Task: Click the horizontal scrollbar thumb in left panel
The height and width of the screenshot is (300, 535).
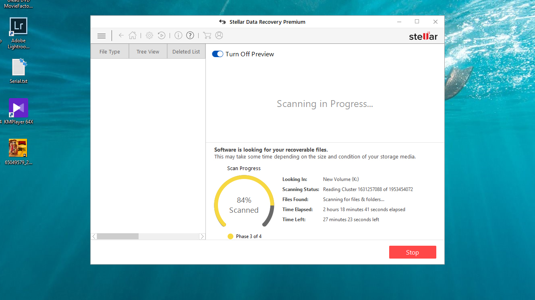Action: coord(118,236)
